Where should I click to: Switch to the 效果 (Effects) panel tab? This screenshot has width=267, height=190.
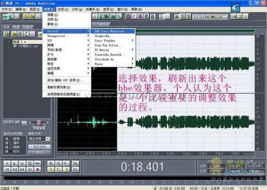16,27
